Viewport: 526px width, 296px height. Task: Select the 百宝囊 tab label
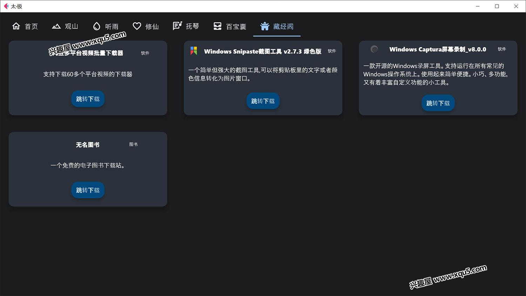pyautogui.click(x=236, y=27)
